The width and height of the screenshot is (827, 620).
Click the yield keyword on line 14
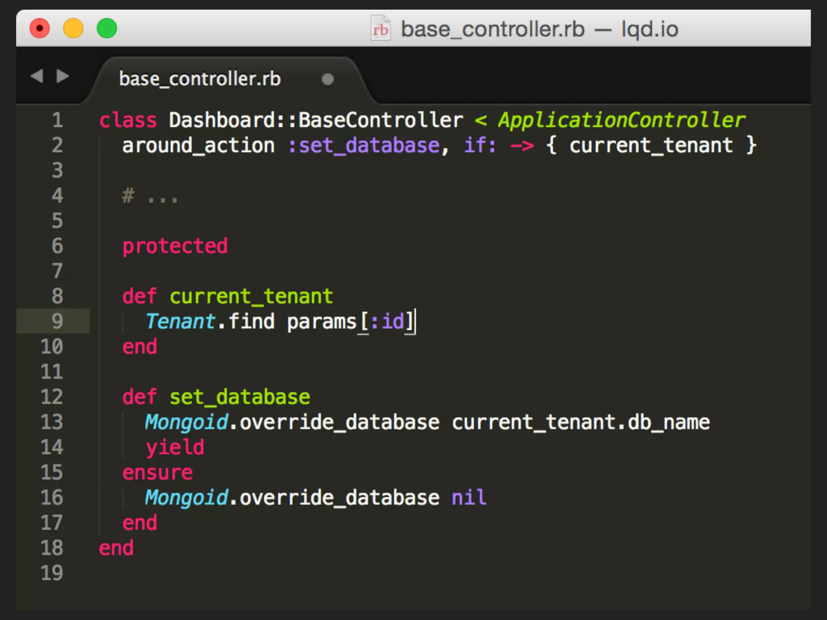pyautogui.click(x=175, y=447)
